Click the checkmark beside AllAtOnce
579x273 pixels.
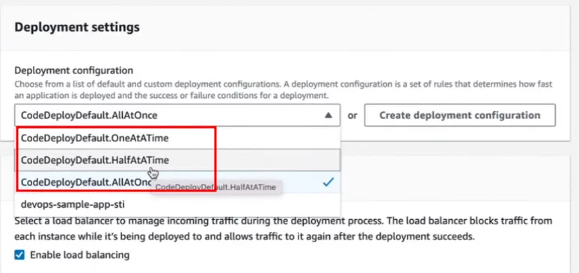(328, 182)
